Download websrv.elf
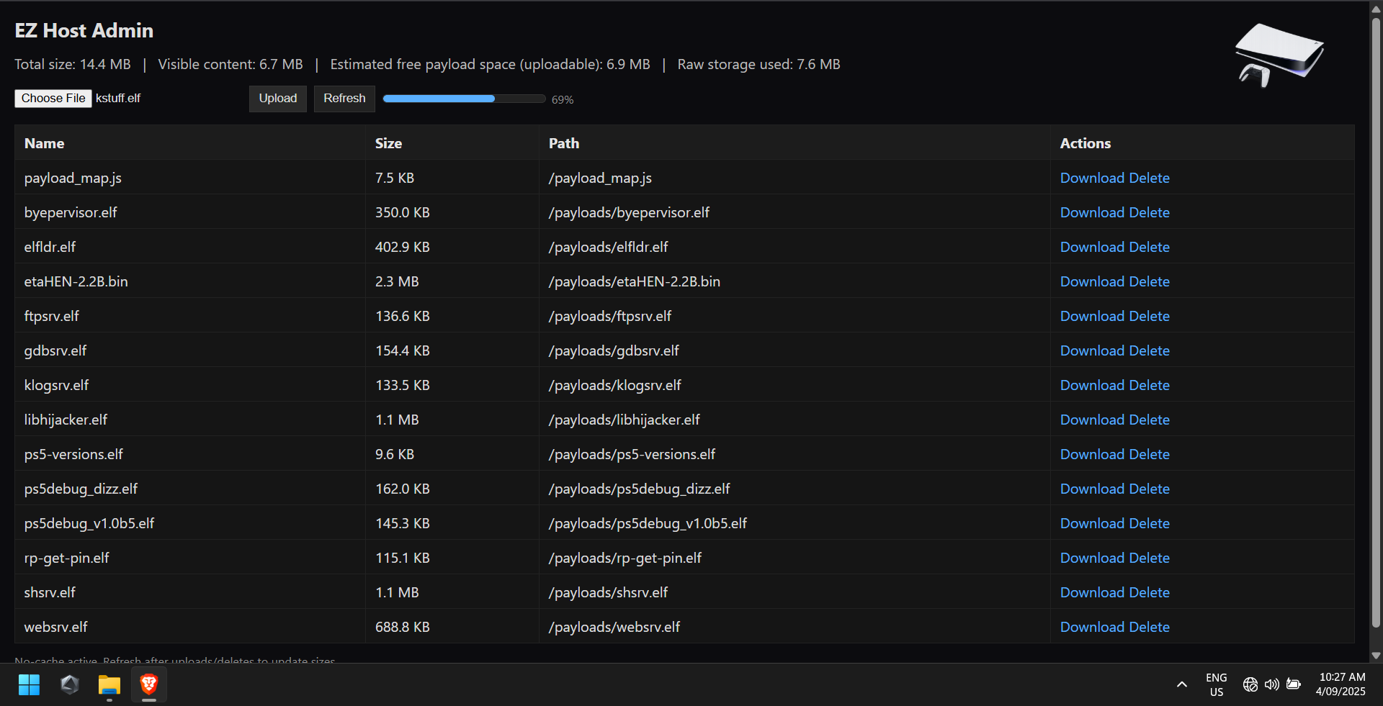Screen dimensions: 1383x706 [x=1092, y=627]
